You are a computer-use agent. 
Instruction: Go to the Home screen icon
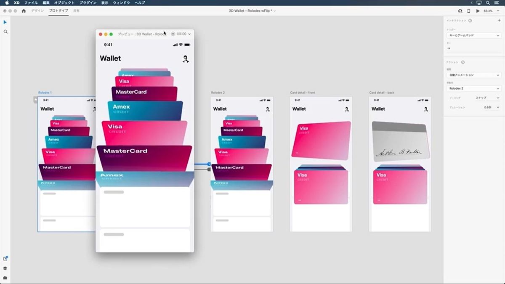pos(24,11)
